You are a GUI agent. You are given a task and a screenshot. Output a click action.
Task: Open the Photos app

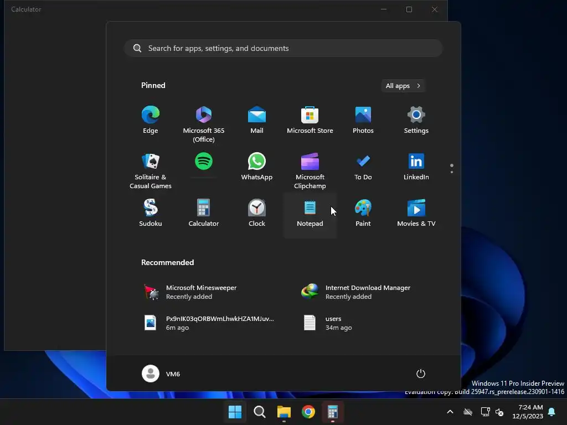[363, 121]
